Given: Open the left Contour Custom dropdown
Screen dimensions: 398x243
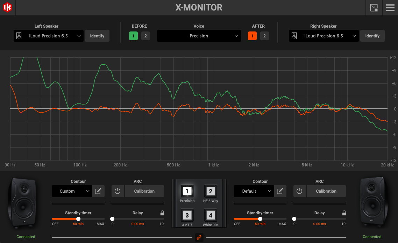Looking at the screenshot, I should pos(72,191).
